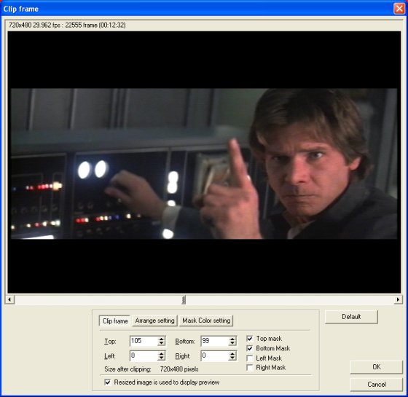
Task: Open the Arrange setting tab
Action: 154,321
